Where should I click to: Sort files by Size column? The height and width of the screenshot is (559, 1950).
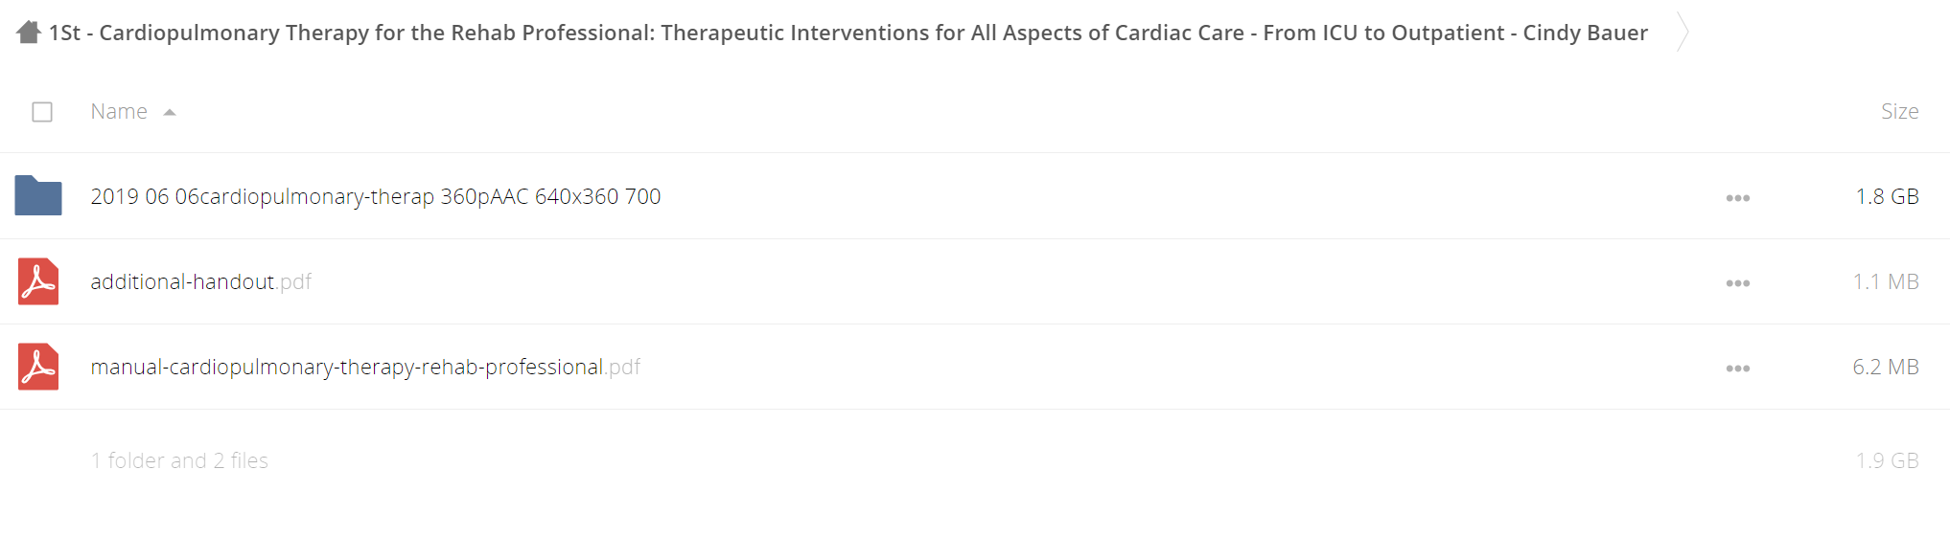click(1899, 111)
